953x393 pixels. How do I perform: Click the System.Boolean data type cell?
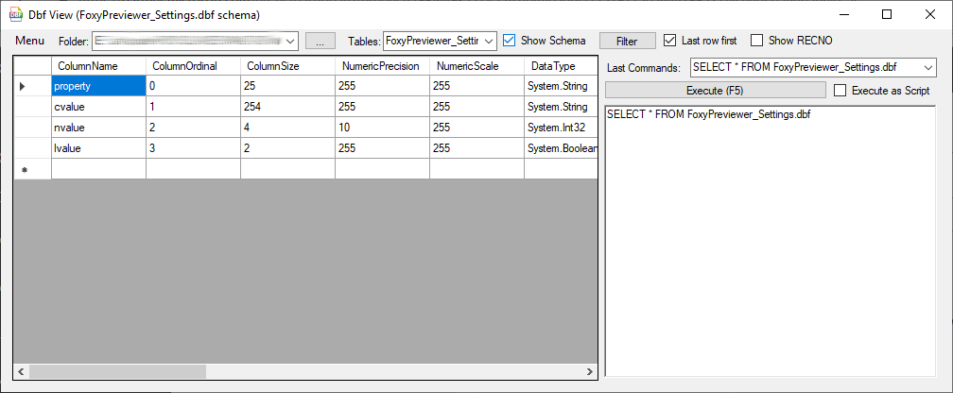561,148
